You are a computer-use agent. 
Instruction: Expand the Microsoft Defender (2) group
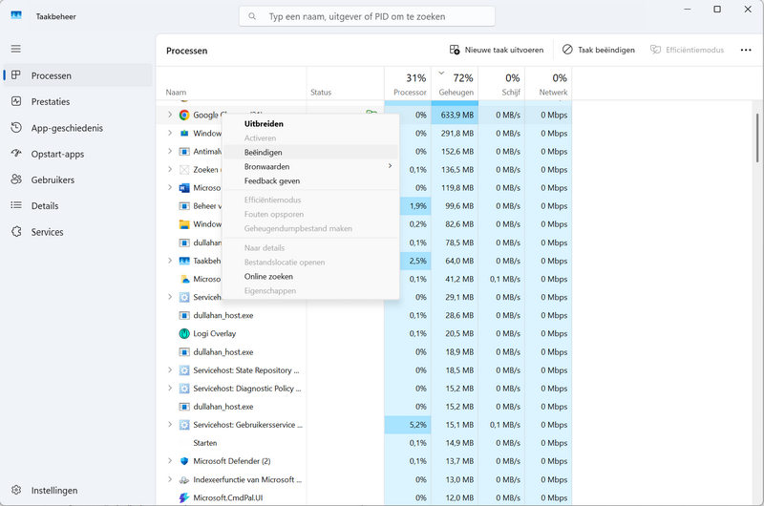170,461
